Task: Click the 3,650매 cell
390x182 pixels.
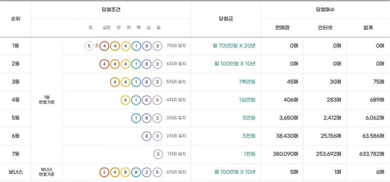Action: [289, 118]
